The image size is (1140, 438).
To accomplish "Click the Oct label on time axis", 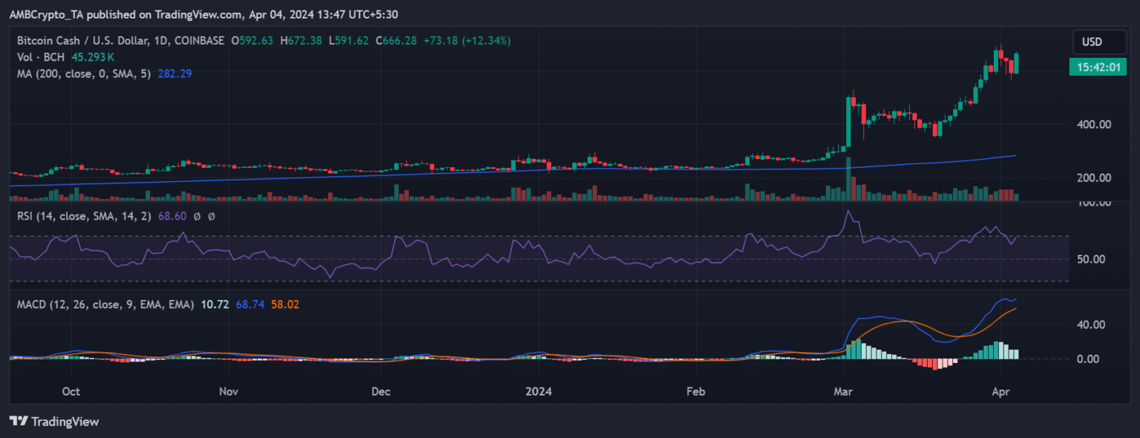I will pos(71,391).
